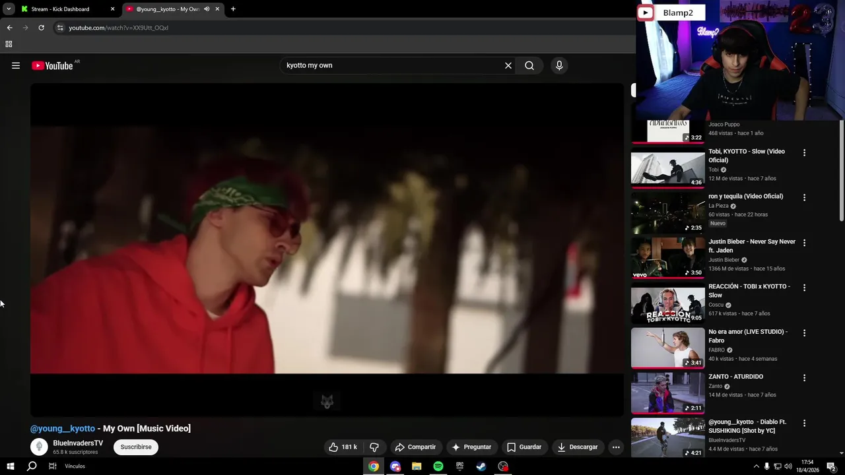
Task: Click the video player to pause
Action: (327, 249)
